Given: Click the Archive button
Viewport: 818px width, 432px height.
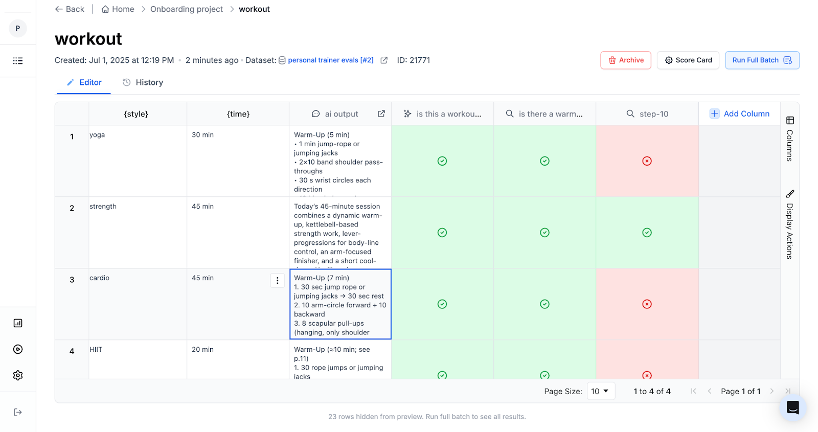Looking at the screenshot, I should click(x=626, y=60).
